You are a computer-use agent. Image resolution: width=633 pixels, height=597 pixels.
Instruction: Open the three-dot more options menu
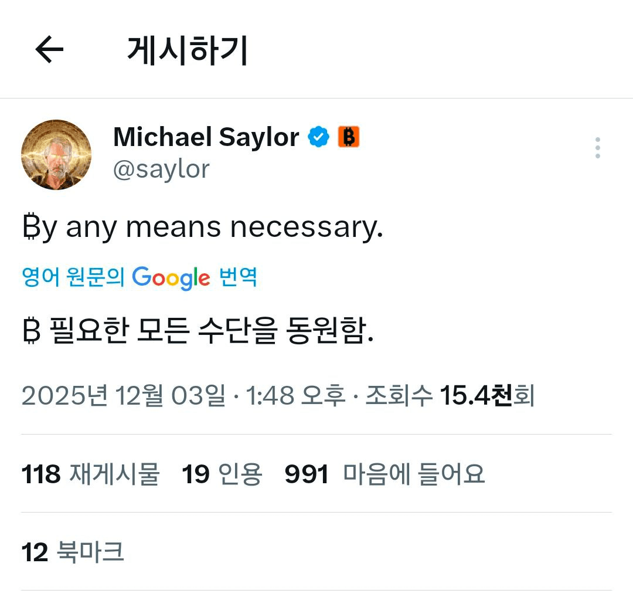click(597, 148)
